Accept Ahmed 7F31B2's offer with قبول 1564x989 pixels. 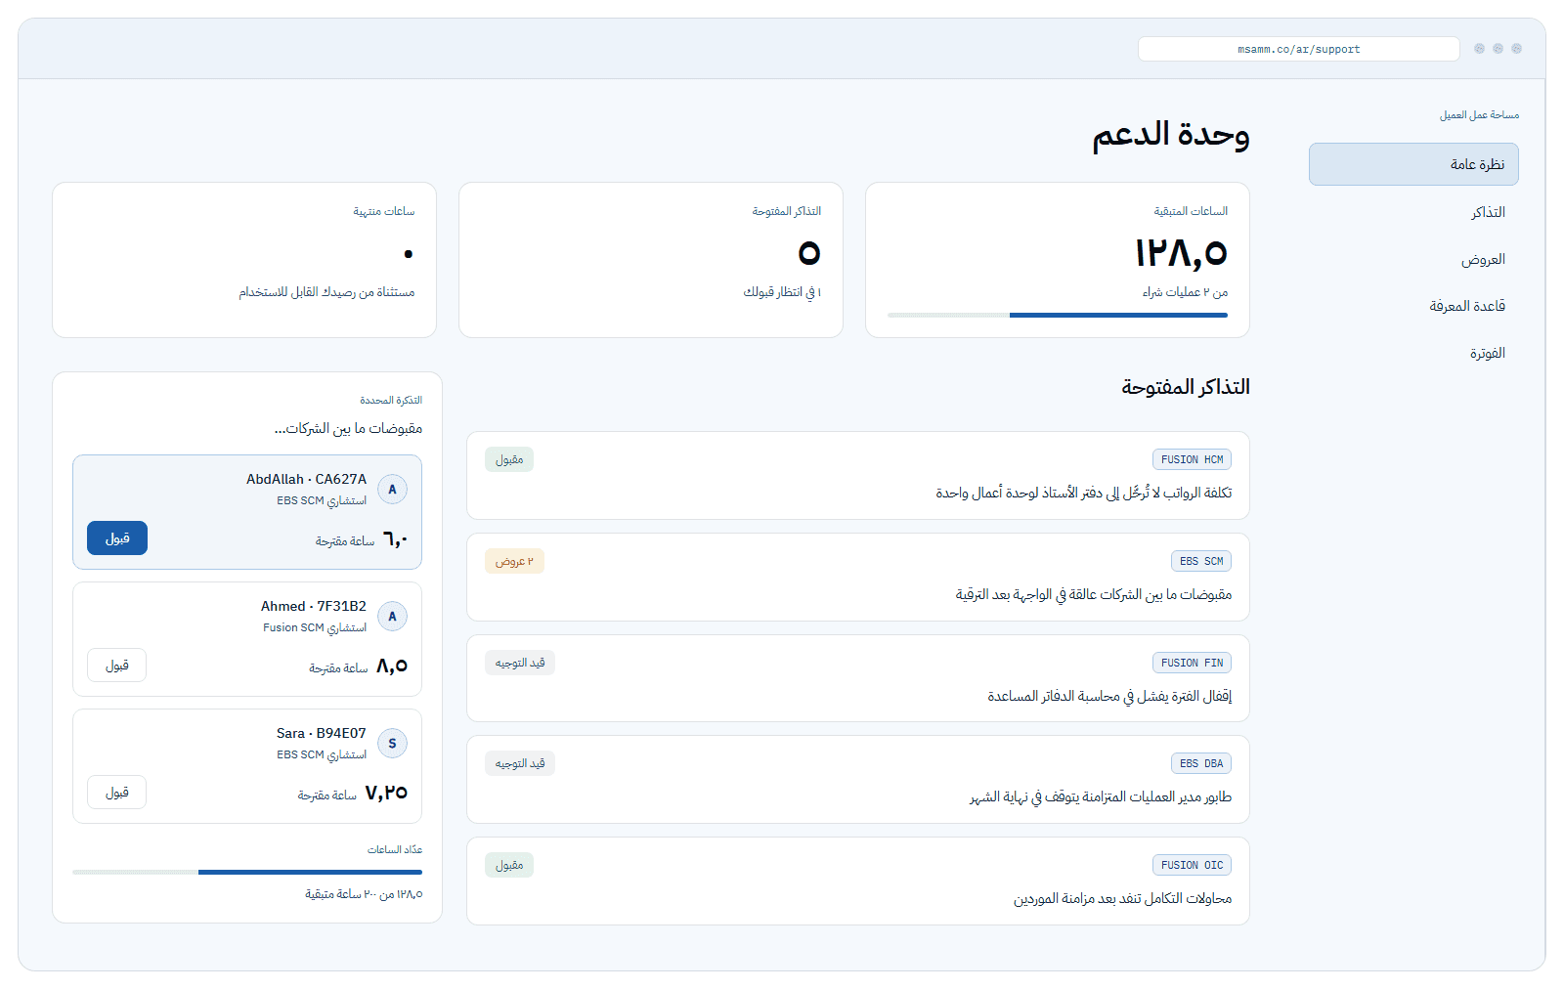(117, 666)
